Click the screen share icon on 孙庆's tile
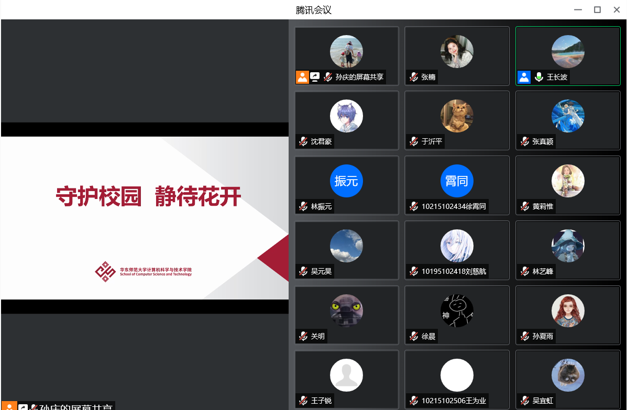 315,77
